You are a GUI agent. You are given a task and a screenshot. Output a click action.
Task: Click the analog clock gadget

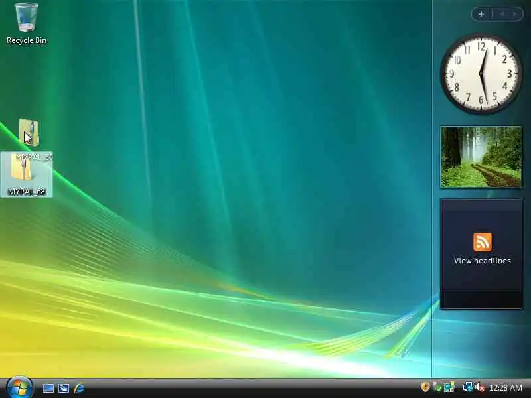point(481,74)
